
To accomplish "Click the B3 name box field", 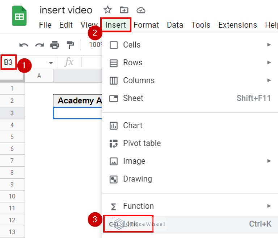I will tap(8, 62).
